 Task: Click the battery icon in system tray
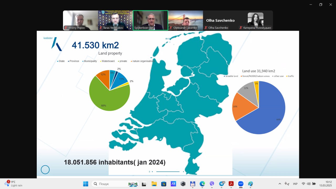coord(314,184)
